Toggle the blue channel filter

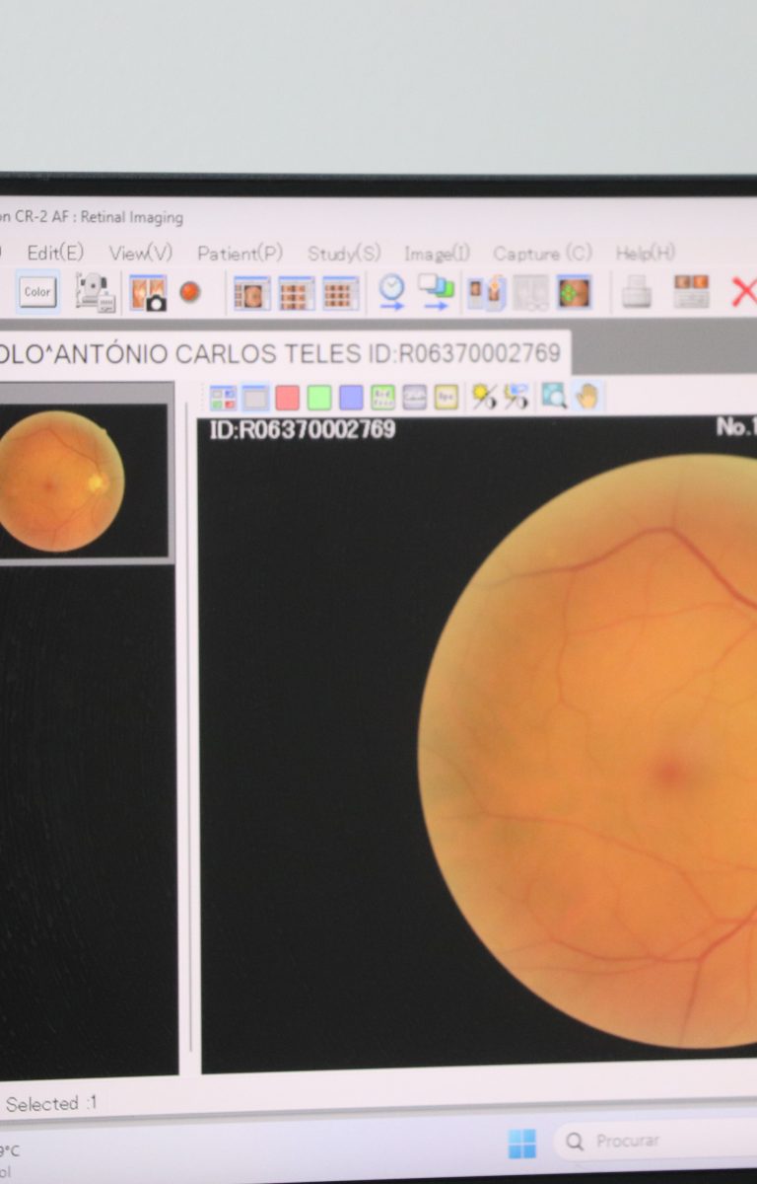click(x=351, y=398)
